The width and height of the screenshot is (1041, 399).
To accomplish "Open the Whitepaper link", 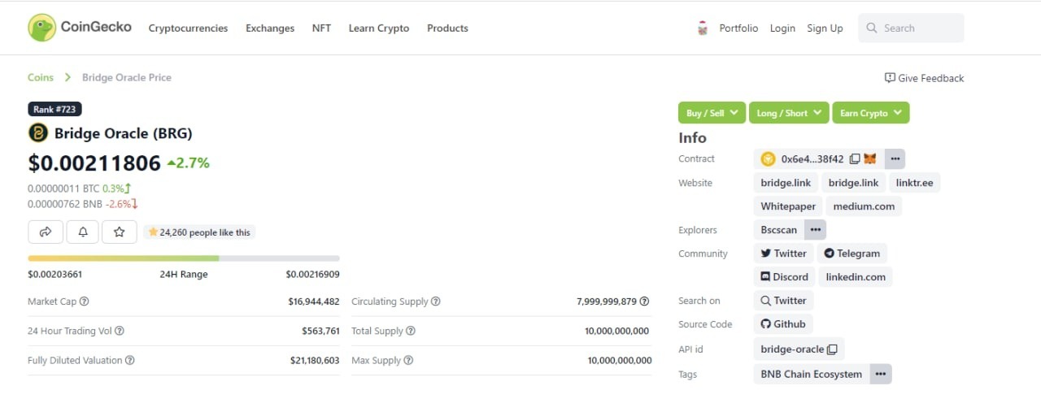I will pos(788,206).
